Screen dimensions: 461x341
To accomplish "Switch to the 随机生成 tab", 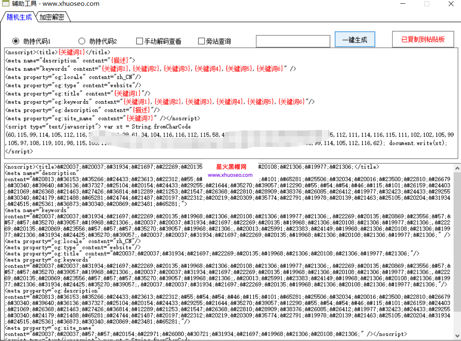I will (19, 17).
